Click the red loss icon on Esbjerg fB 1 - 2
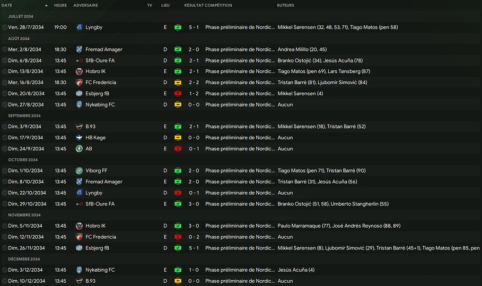This screenshot has height=286, width=482. [x=178, y=94]
